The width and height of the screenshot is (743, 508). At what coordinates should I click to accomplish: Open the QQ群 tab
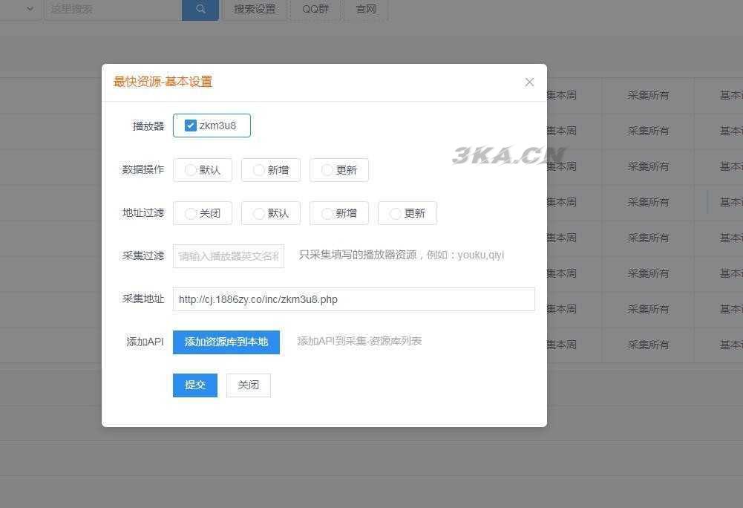click(315, 10)
